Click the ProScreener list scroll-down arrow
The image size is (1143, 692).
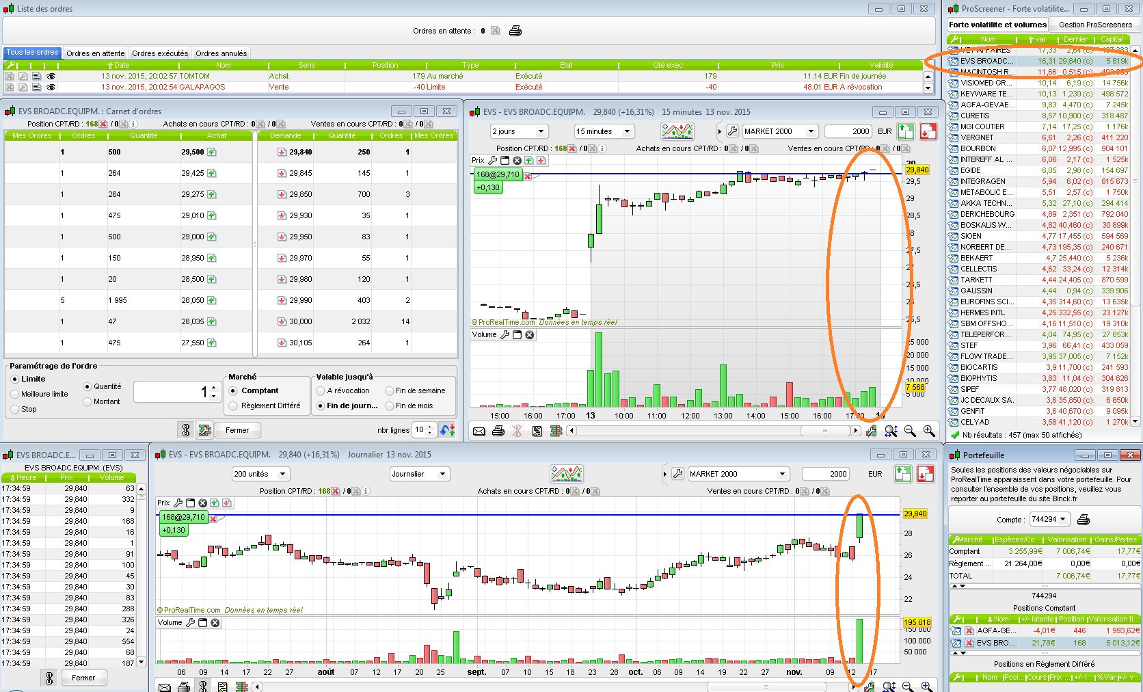click(1135, 422)
